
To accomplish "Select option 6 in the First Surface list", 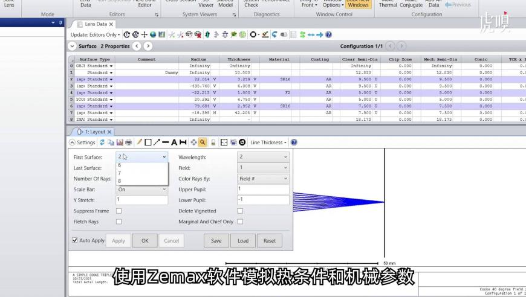I will tap(141, 165).
